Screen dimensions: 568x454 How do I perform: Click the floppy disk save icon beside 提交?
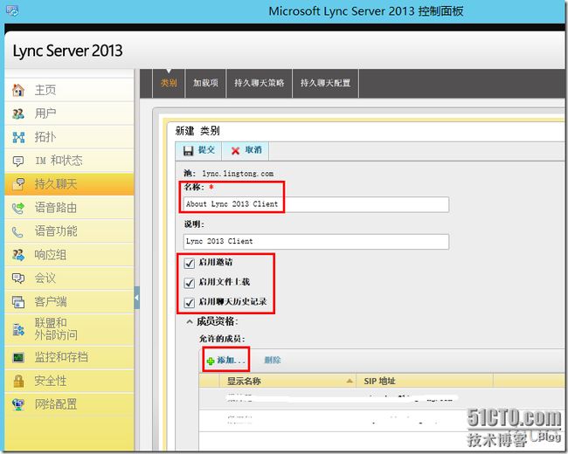(189, 151)
